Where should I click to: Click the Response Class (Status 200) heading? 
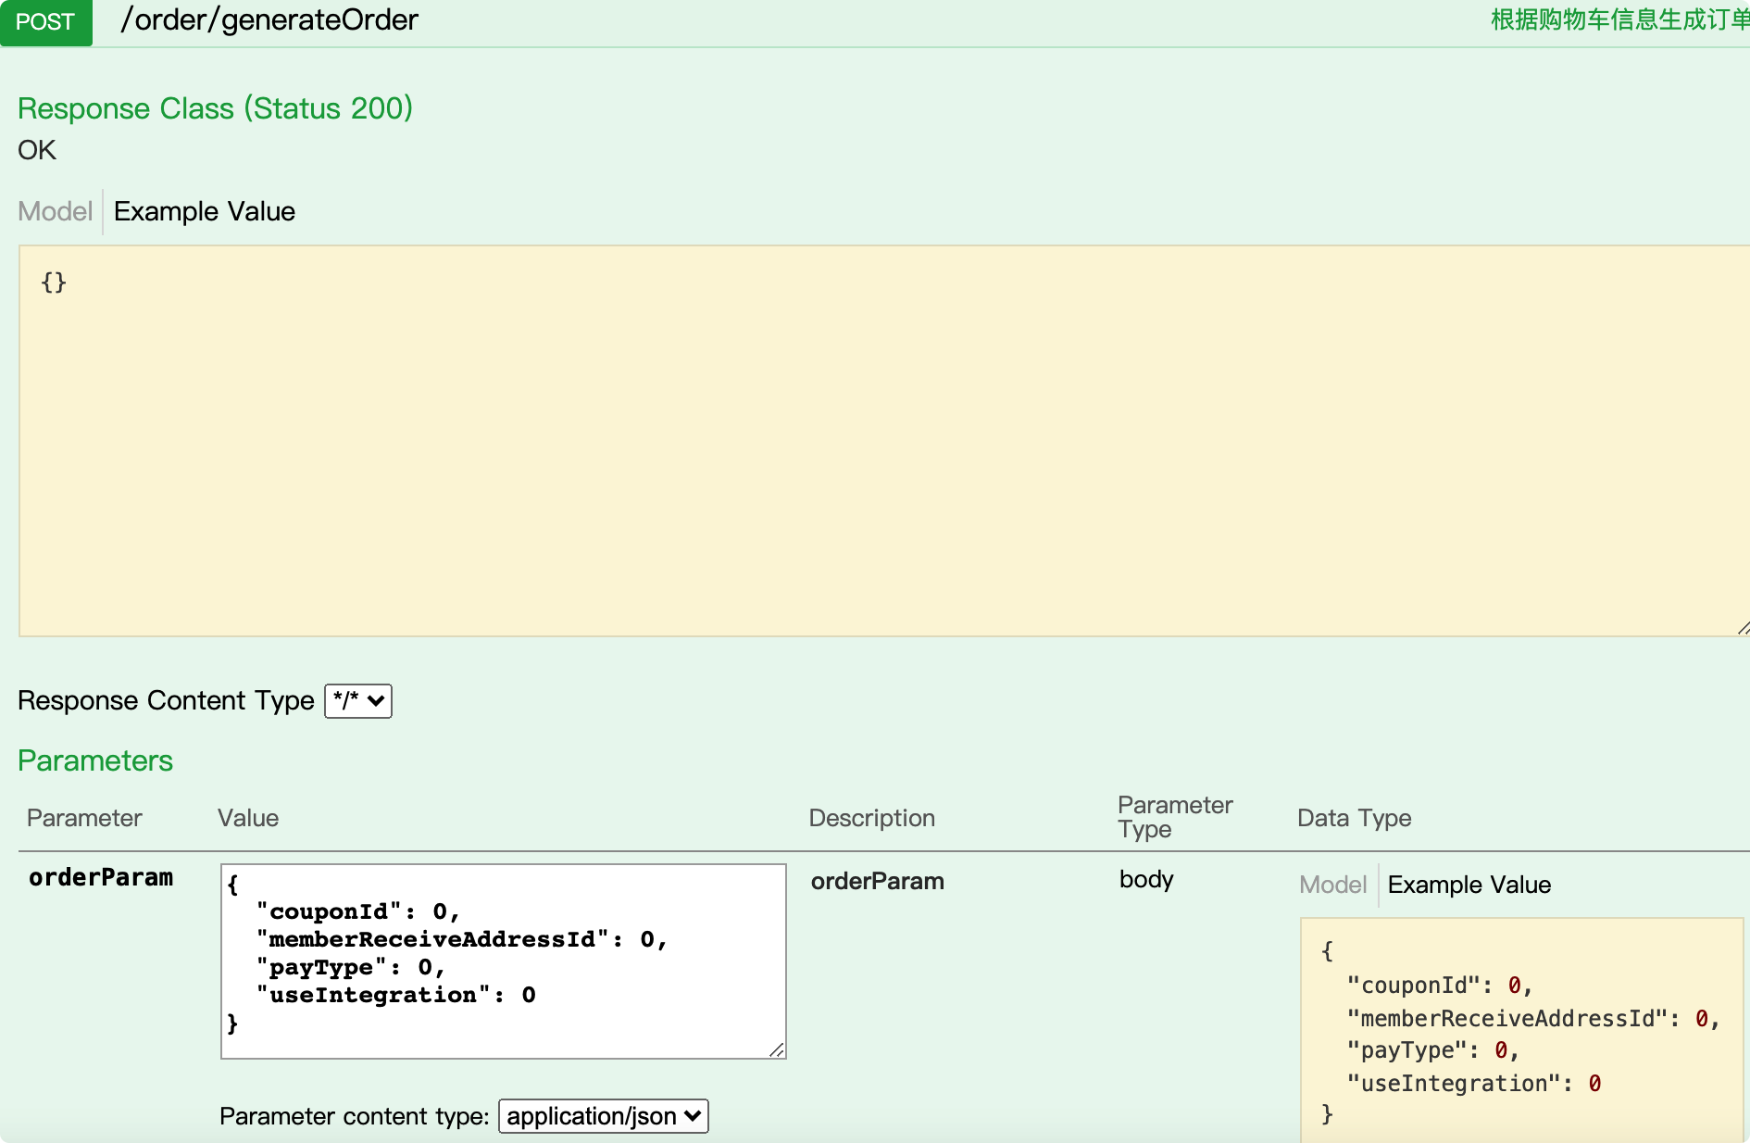pos(215,108)
